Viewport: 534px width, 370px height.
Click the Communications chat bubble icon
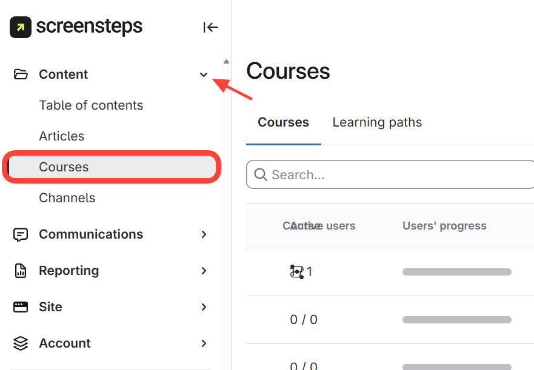pos(21,234)
